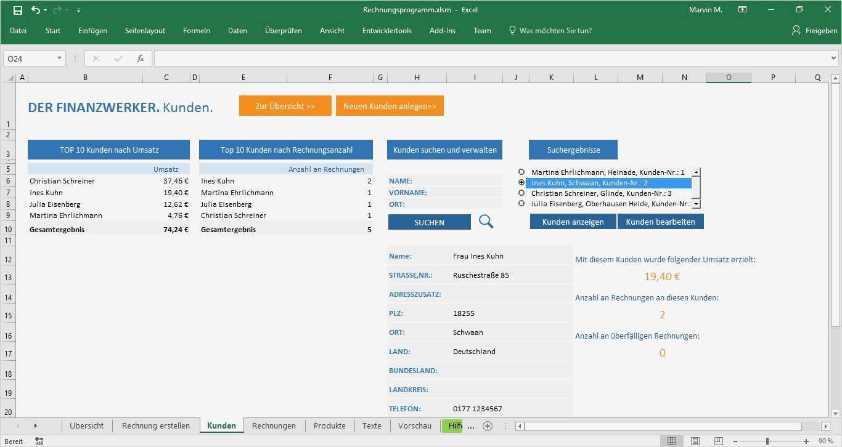Screen dimensions: 842x447
Task: Click the sheet navigation arrow beside the sheet tabs
Action: click(x=35, y=425)
